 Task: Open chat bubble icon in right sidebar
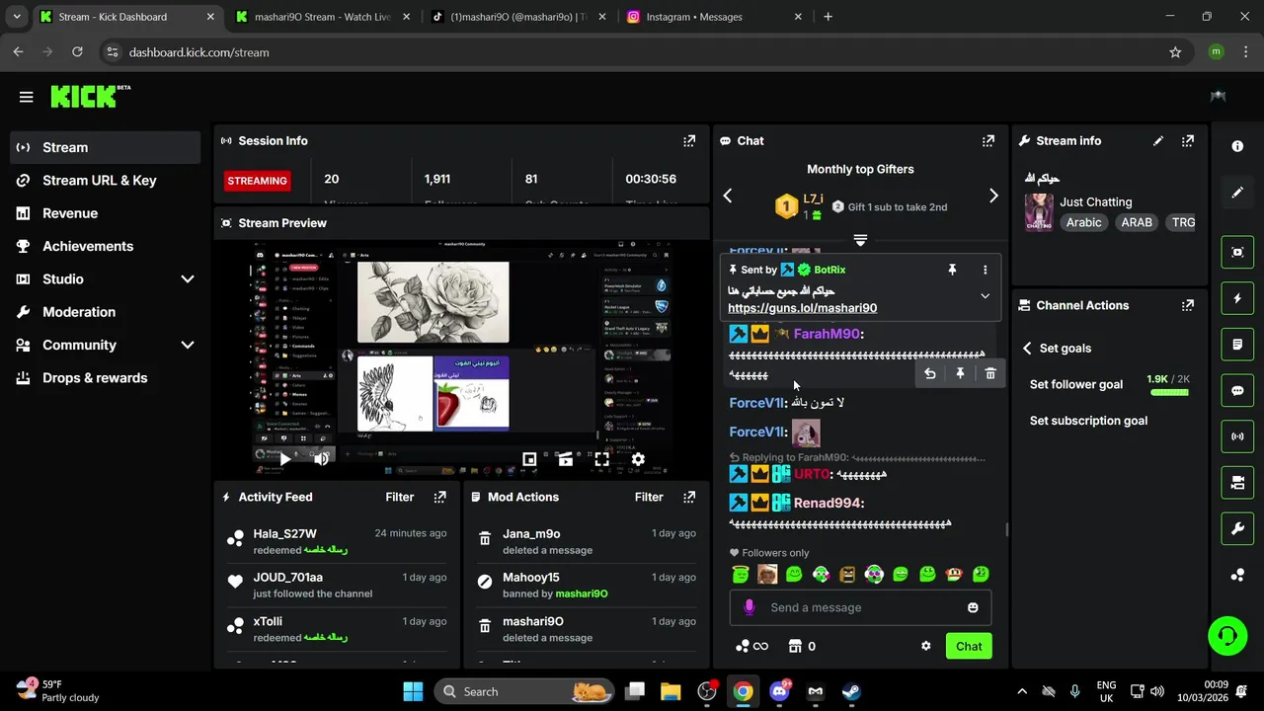(x=1237, y=390)
